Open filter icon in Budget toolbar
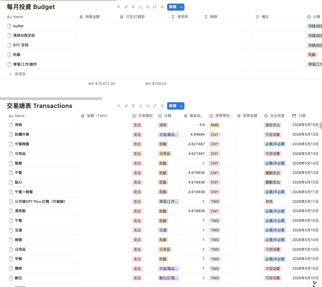322x287 pixels. click(x=119, y=7)
